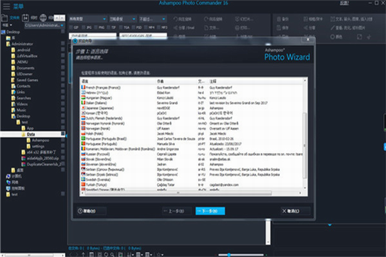386x257 pixels.
Task: Click the calendar view icon
Action: coord(25,18)
